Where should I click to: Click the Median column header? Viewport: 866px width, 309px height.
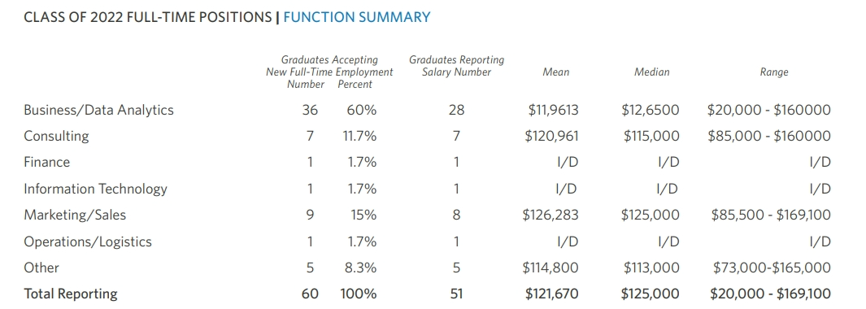(651, 72)
